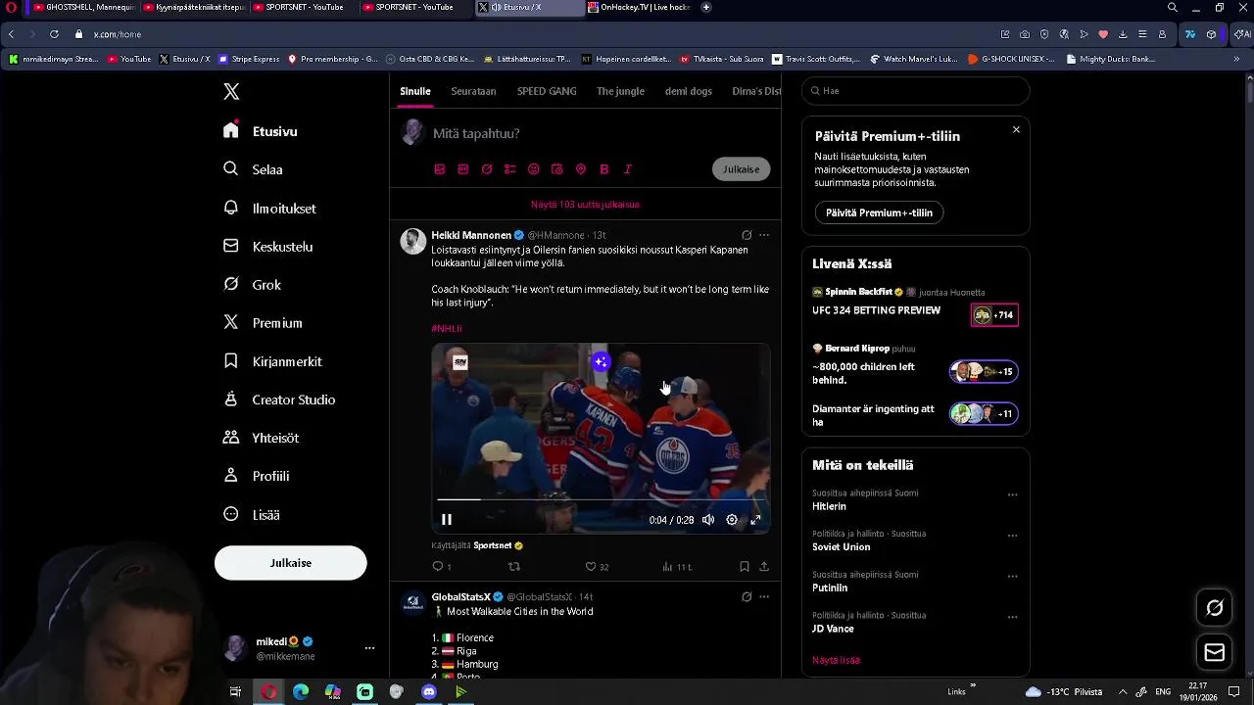Viewport: 1254px width, 705px height.
Task: Click the #NHLfi hashtag
Action: tap(447, 328)
